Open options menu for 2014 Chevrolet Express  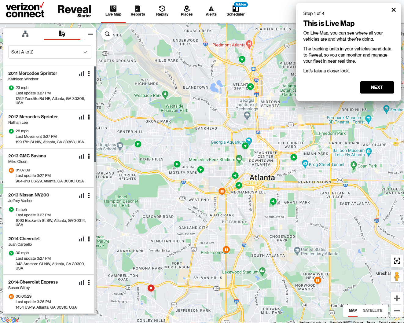click(89, 282)
